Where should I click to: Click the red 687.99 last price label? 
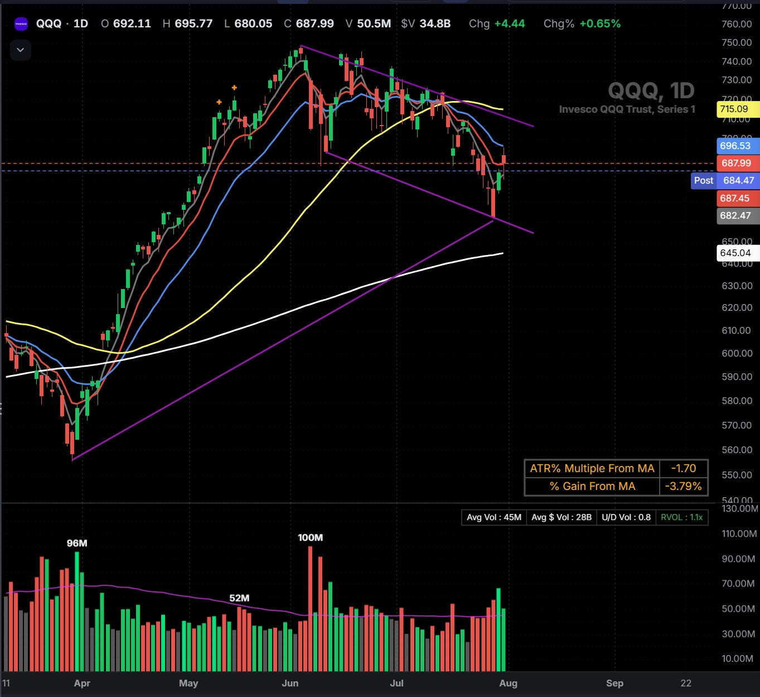pos(738,164)
